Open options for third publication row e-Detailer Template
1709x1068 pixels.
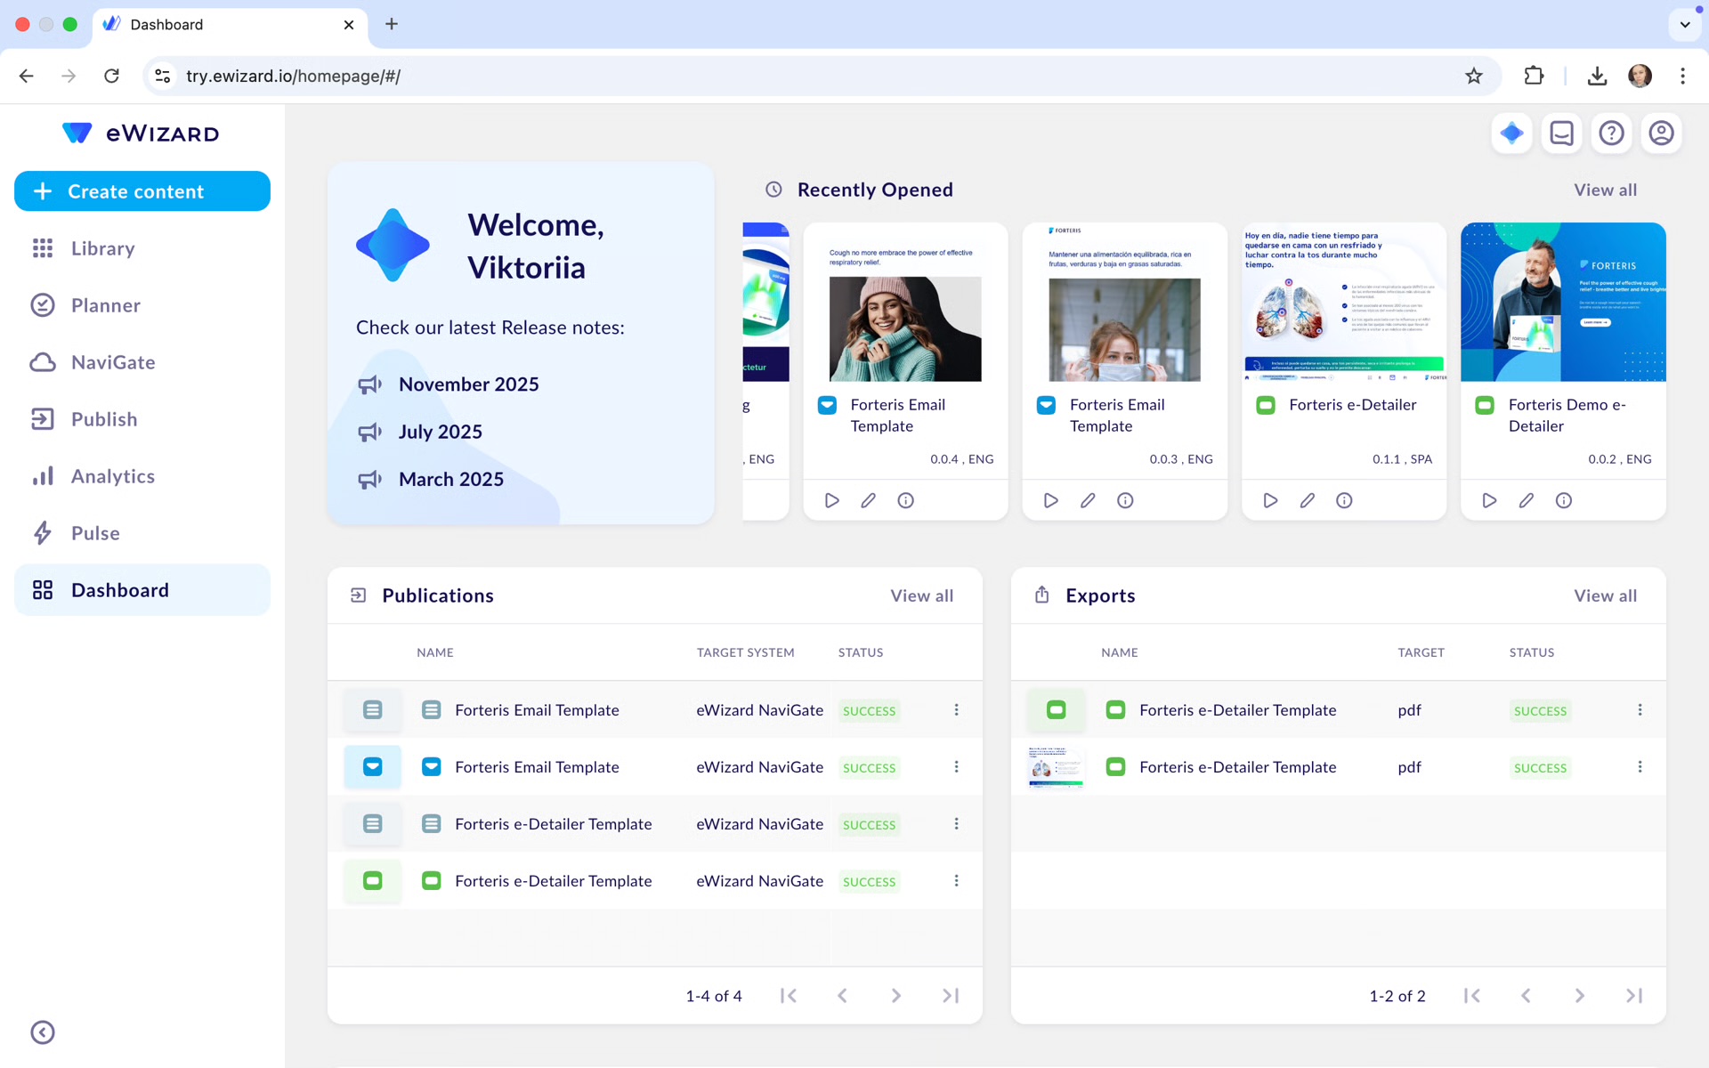(x=956, y=823)
